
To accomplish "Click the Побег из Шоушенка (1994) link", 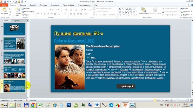I will (74, 41).
